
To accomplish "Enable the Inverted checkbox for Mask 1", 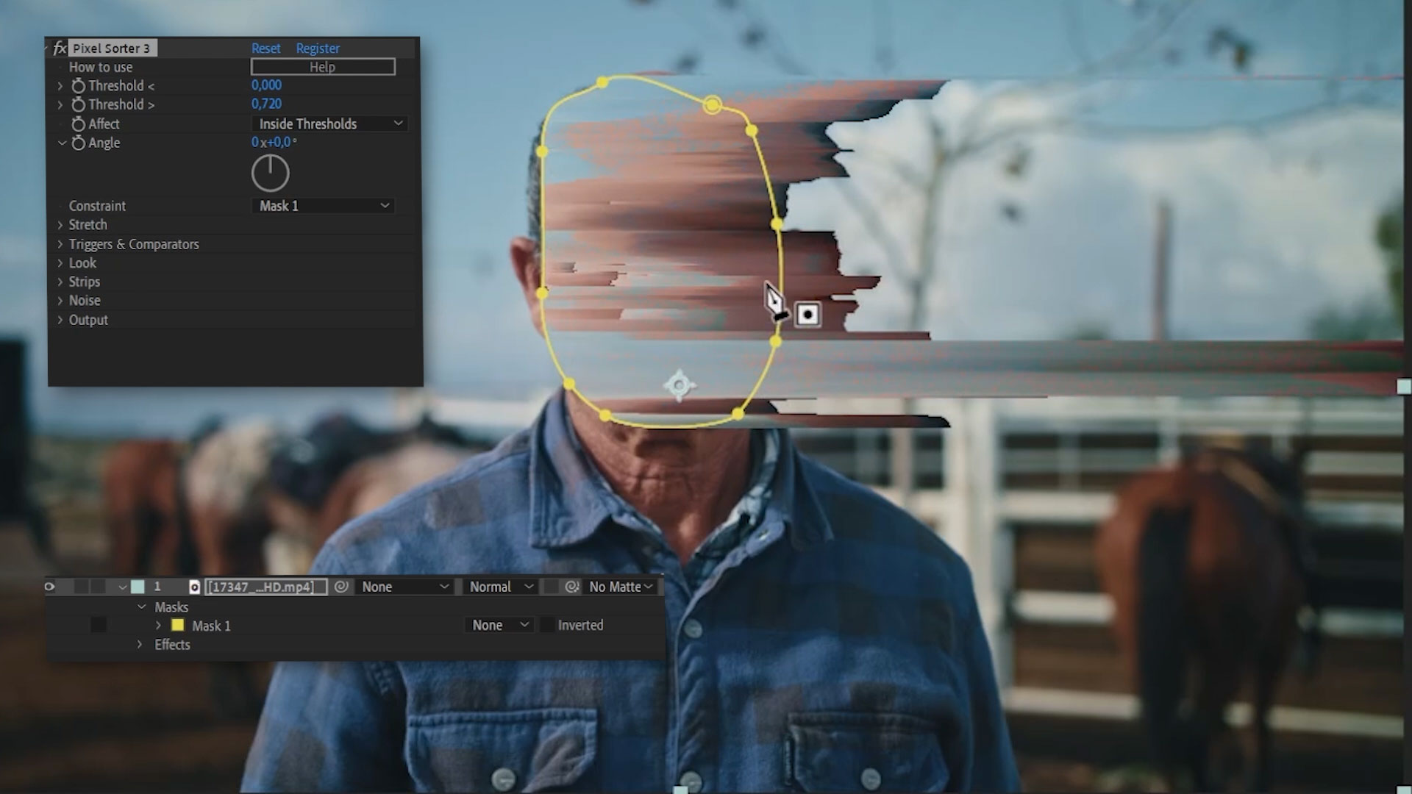I will (547, 625).
